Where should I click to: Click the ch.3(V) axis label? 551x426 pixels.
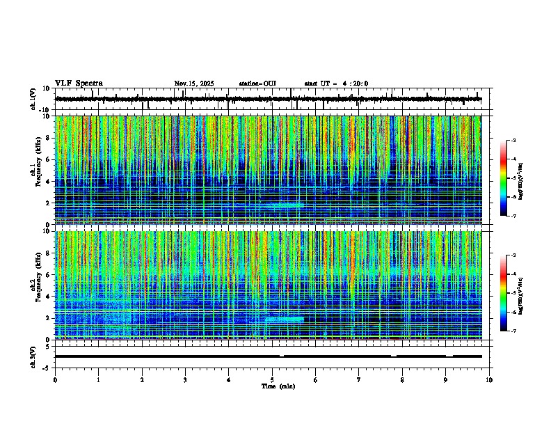point(33,357)
